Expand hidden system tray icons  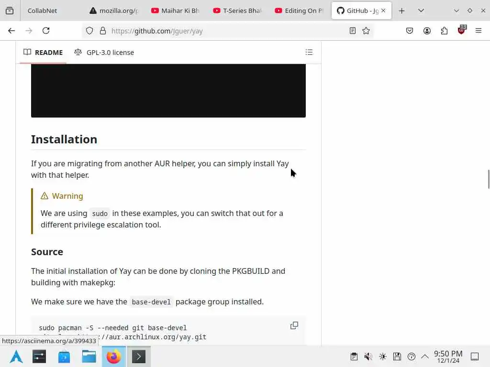[425, 356]
